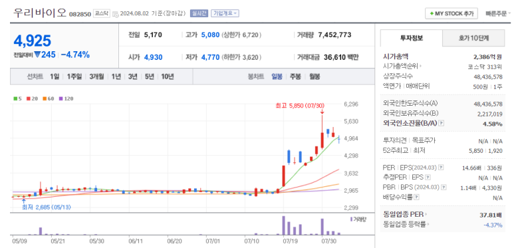Click the stock code 082850
Viewport: 514px width, 248px height.
click(80, 15)
